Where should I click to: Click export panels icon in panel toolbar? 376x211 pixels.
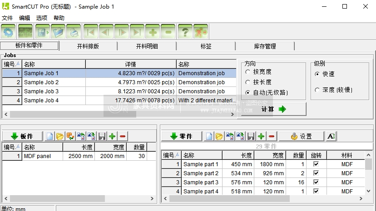[x=91, y=136]
